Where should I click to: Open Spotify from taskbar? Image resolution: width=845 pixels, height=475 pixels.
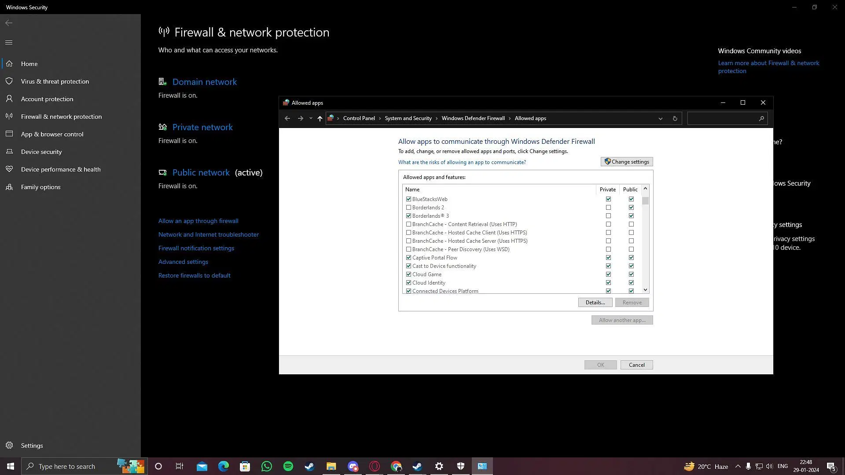click(288, 466)
